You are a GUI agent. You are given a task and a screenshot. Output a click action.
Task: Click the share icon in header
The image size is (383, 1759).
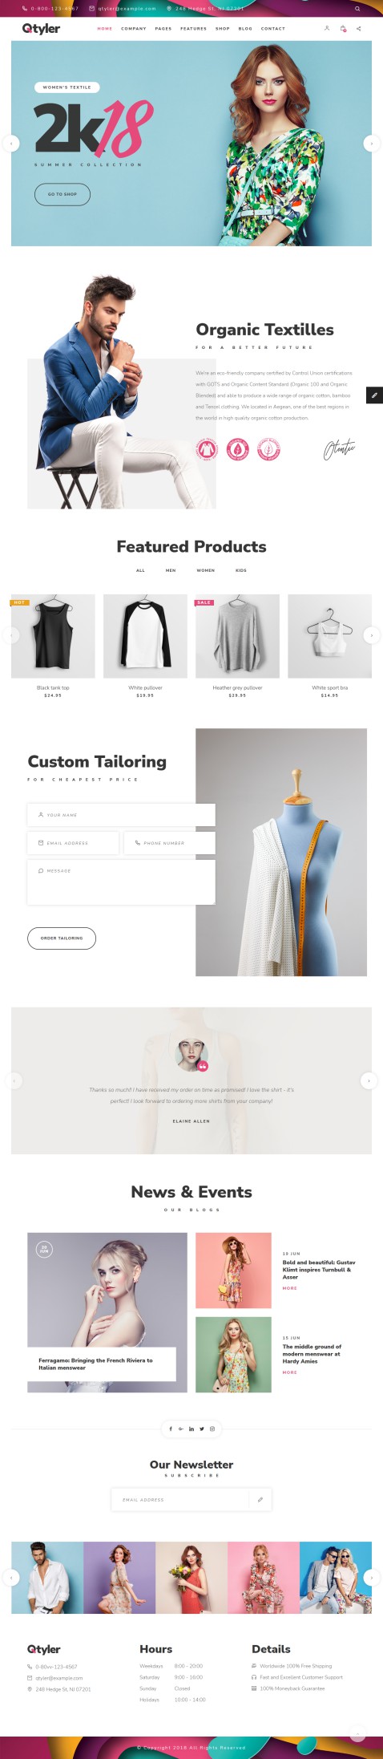(x=358, y=28)
